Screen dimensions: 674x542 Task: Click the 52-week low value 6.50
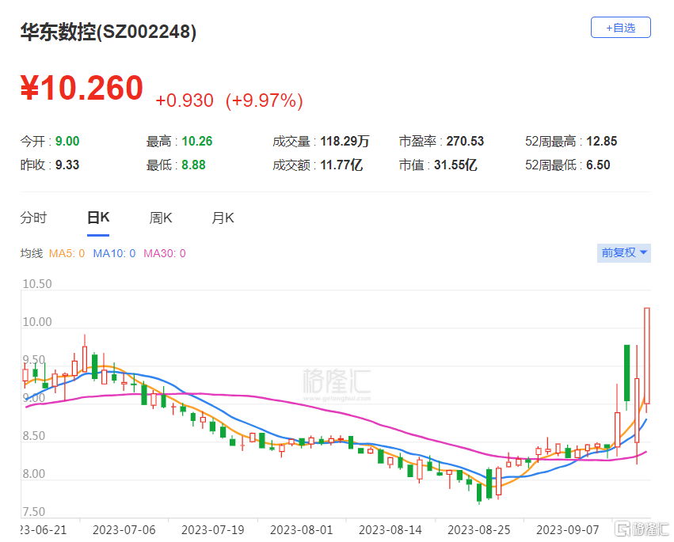[x=598, y=165]
